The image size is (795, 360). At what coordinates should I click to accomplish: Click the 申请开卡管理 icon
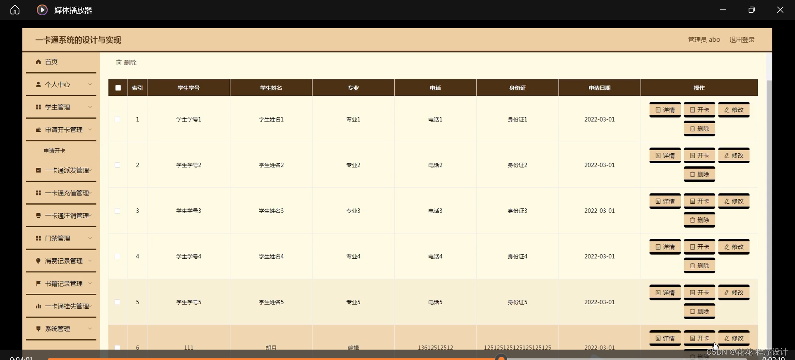pyautogui.click(x=39, y=130)
